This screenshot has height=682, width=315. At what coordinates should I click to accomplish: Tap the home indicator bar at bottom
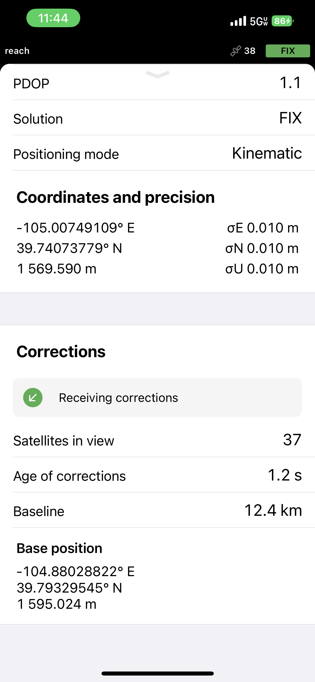point(157,673)
